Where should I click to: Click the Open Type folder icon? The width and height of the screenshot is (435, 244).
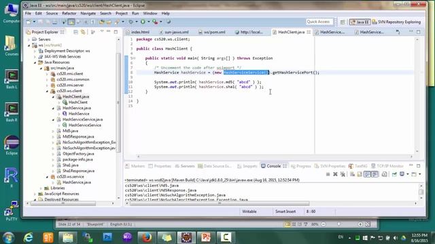click(102, 22)
